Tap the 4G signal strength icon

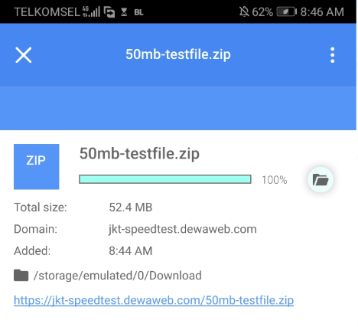(91, 11)
